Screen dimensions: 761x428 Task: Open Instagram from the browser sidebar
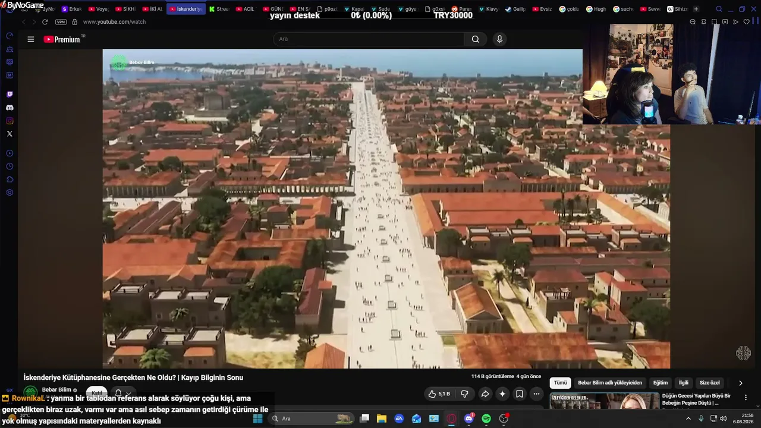tap(10, 121)
